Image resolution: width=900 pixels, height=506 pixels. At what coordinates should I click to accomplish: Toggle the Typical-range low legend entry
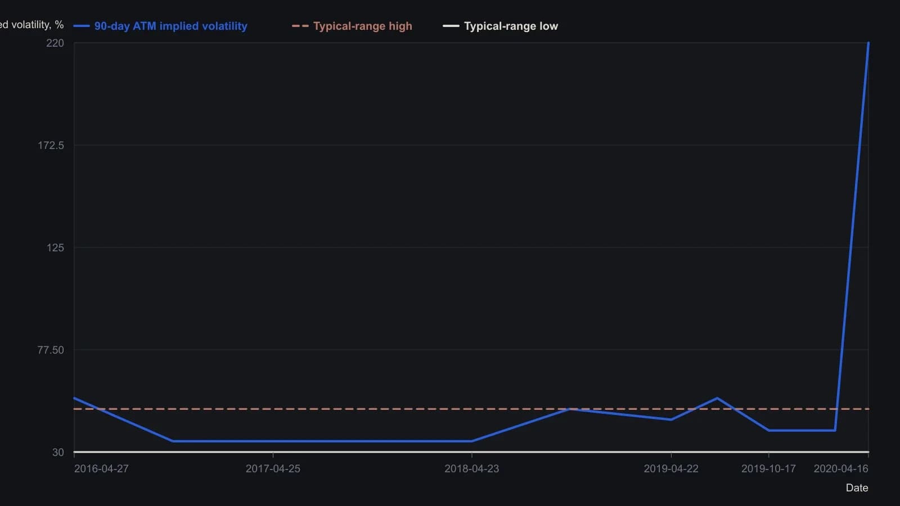click(x=501, y=26)
